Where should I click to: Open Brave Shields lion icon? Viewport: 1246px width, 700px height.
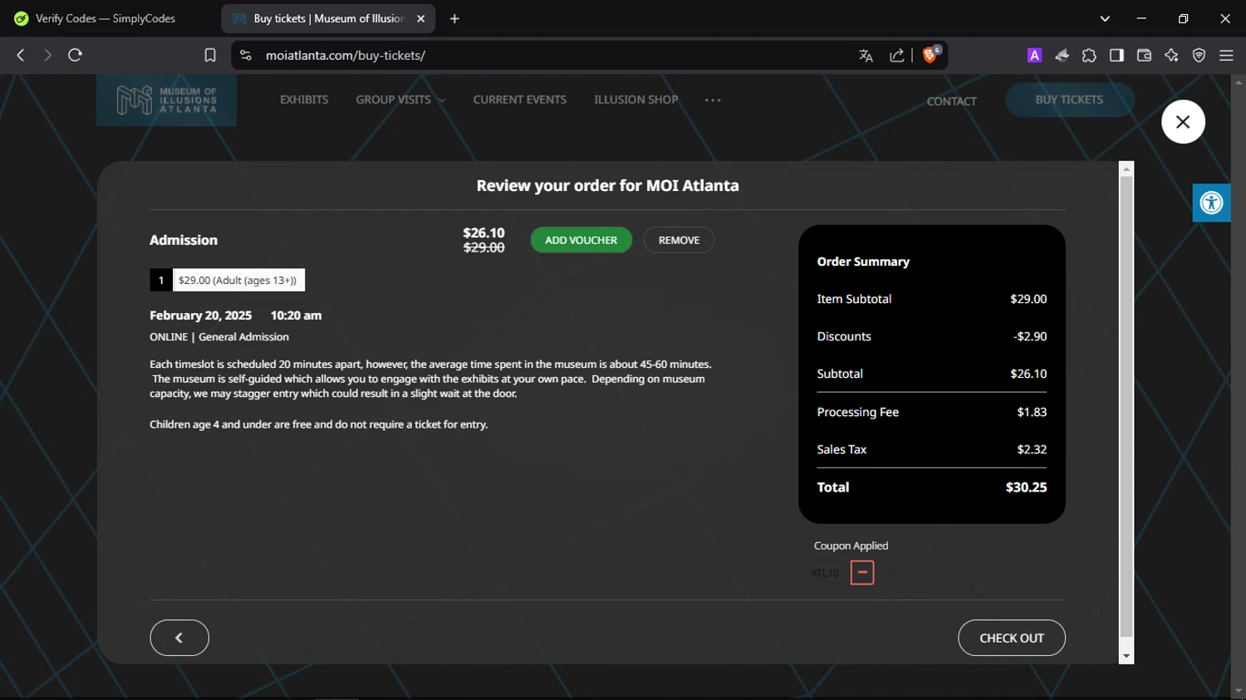pos(930,55)
